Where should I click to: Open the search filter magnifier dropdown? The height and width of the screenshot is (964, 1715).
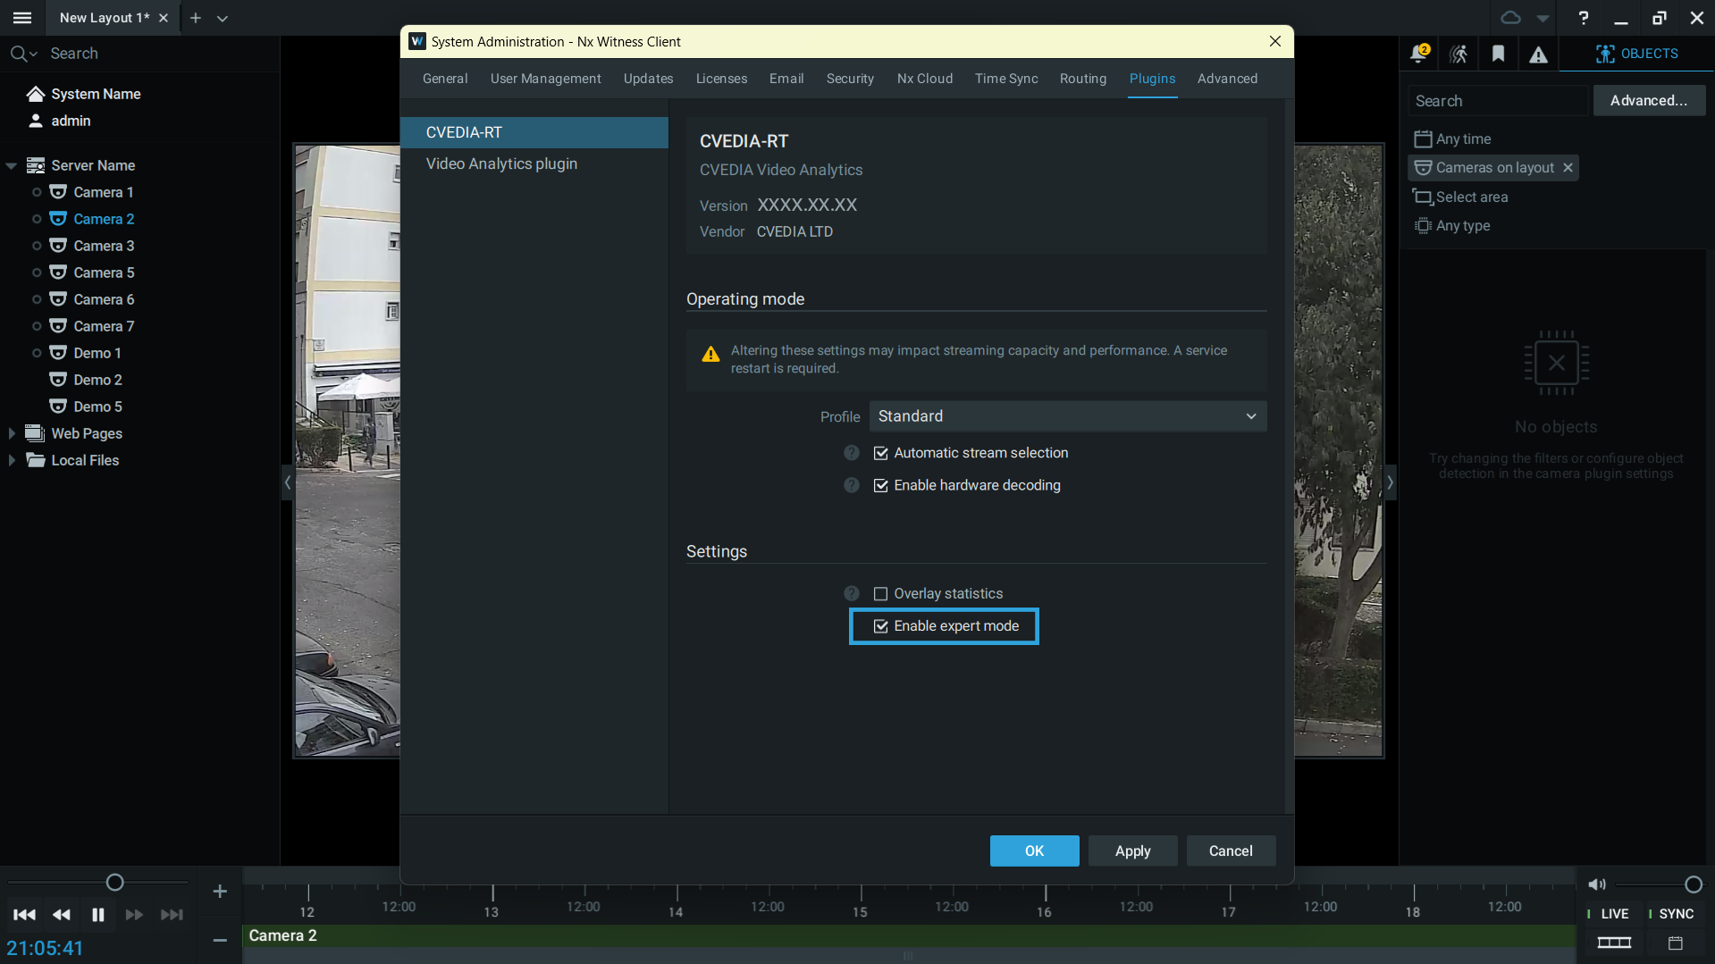point(24,54)
